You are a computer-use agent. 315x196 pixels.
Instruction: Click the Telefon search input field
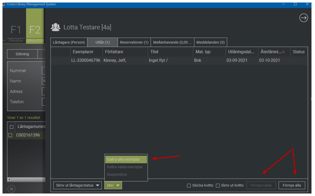pos(44,102)
